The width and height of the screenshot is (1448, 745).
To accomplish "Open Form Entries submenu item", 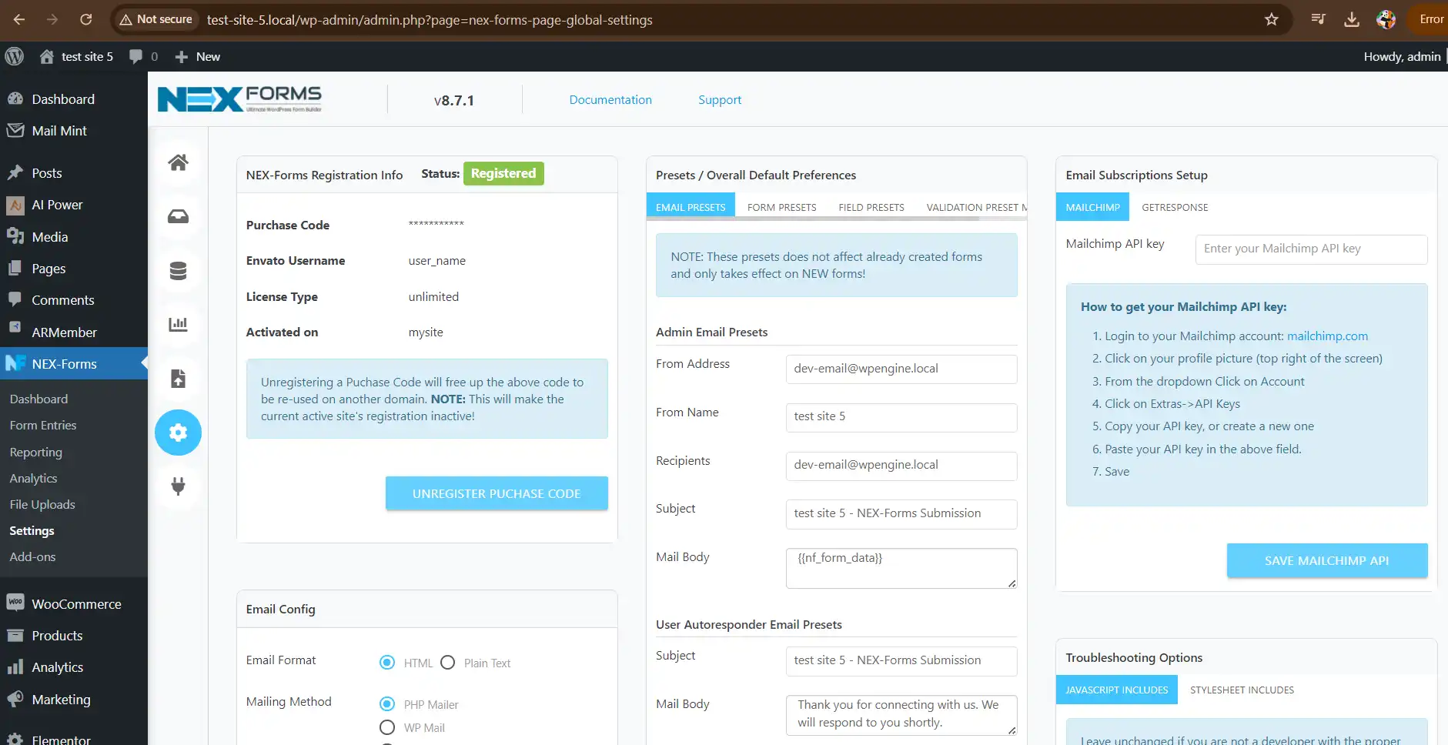I will point(43,425).
